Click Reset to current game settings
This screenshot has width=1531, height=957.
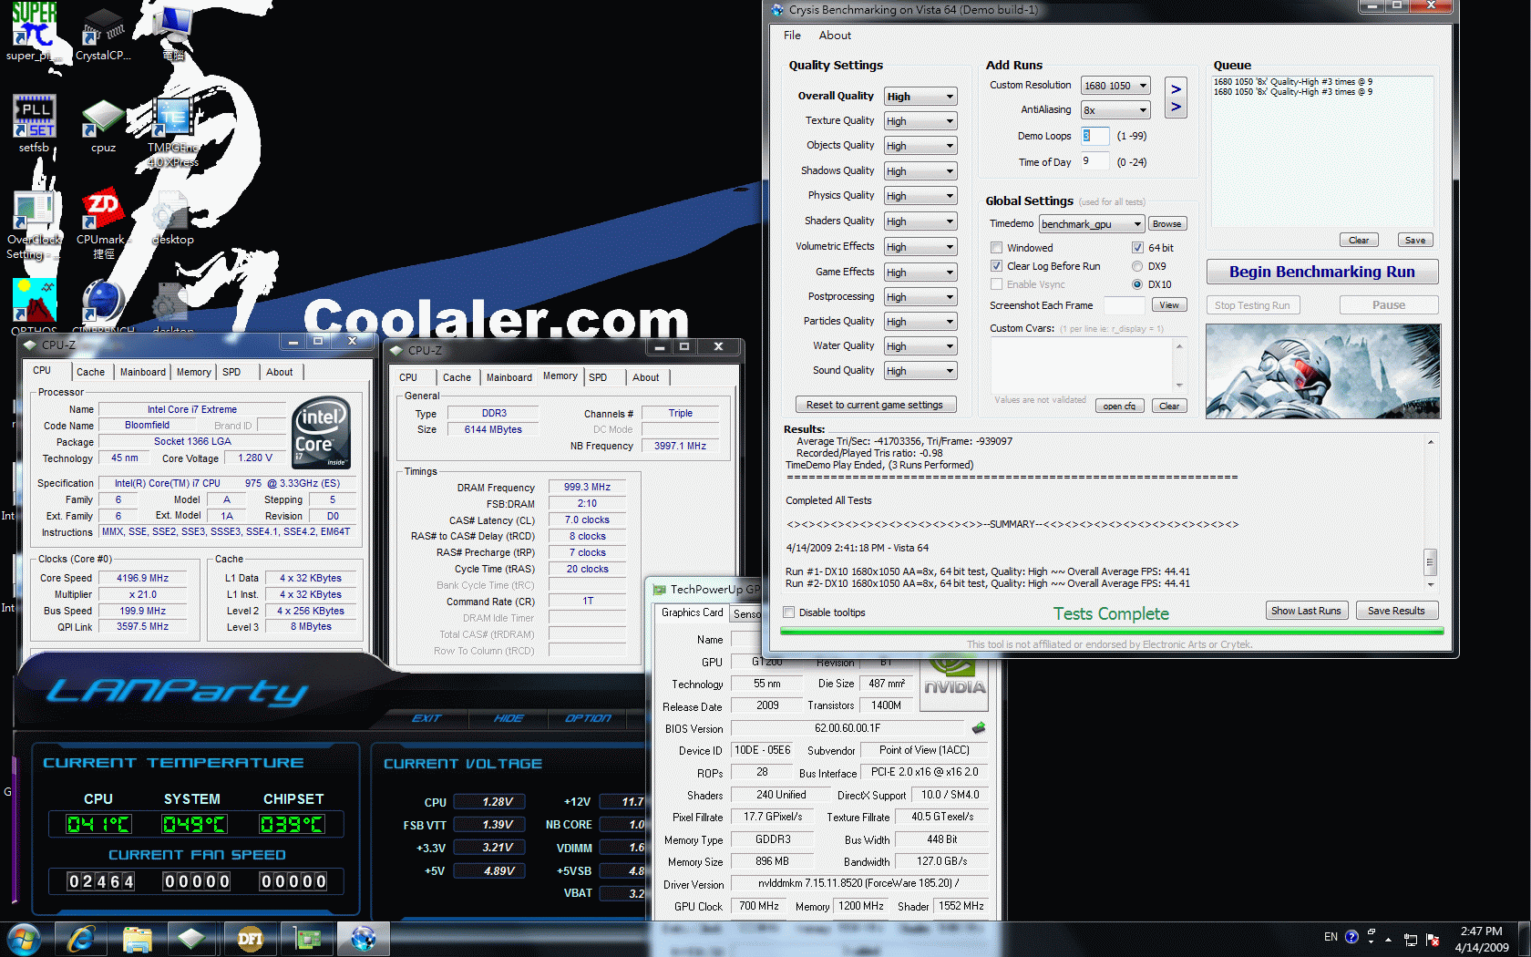click(x=875, y=405)
